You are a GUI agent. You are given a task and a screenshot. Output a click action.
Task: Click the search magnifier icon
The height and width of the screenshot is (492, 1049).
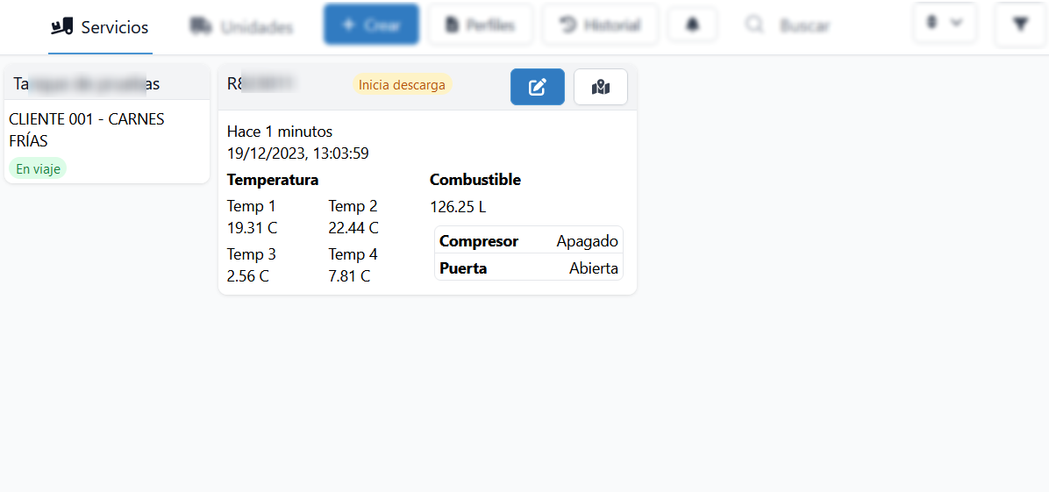point(754,25)
